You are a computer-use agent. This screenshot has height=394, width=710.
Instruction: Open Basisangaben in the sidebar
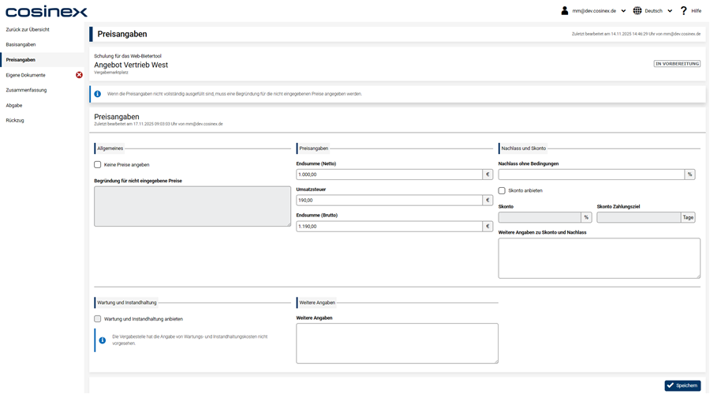click(x=21, y=45)
